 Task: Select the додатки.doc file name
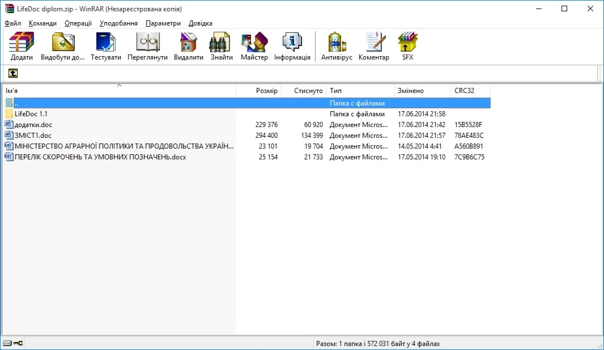33,124
